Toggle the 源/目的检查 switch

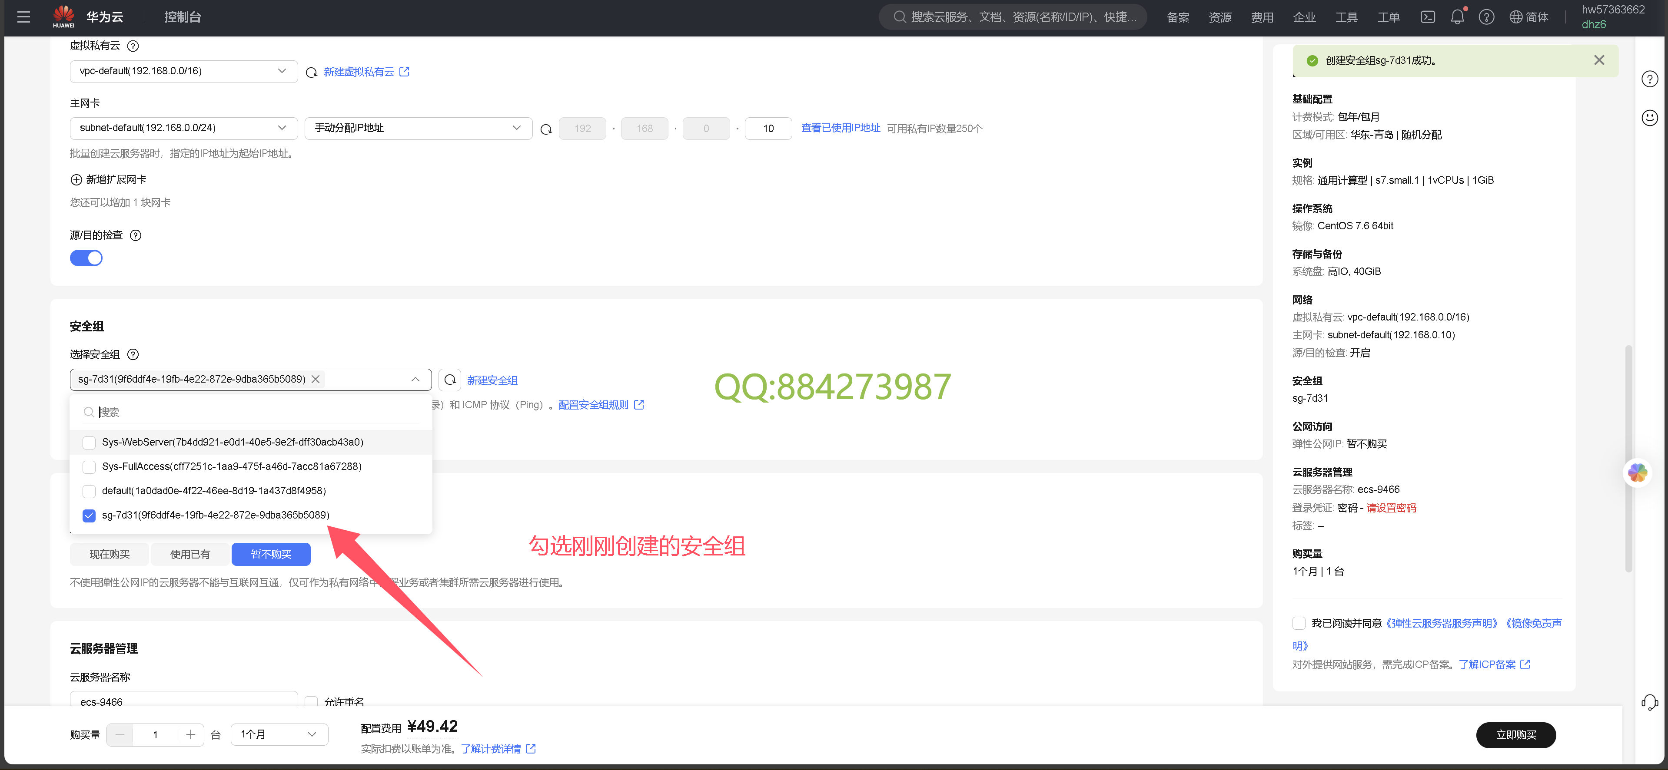click(86, 258)
